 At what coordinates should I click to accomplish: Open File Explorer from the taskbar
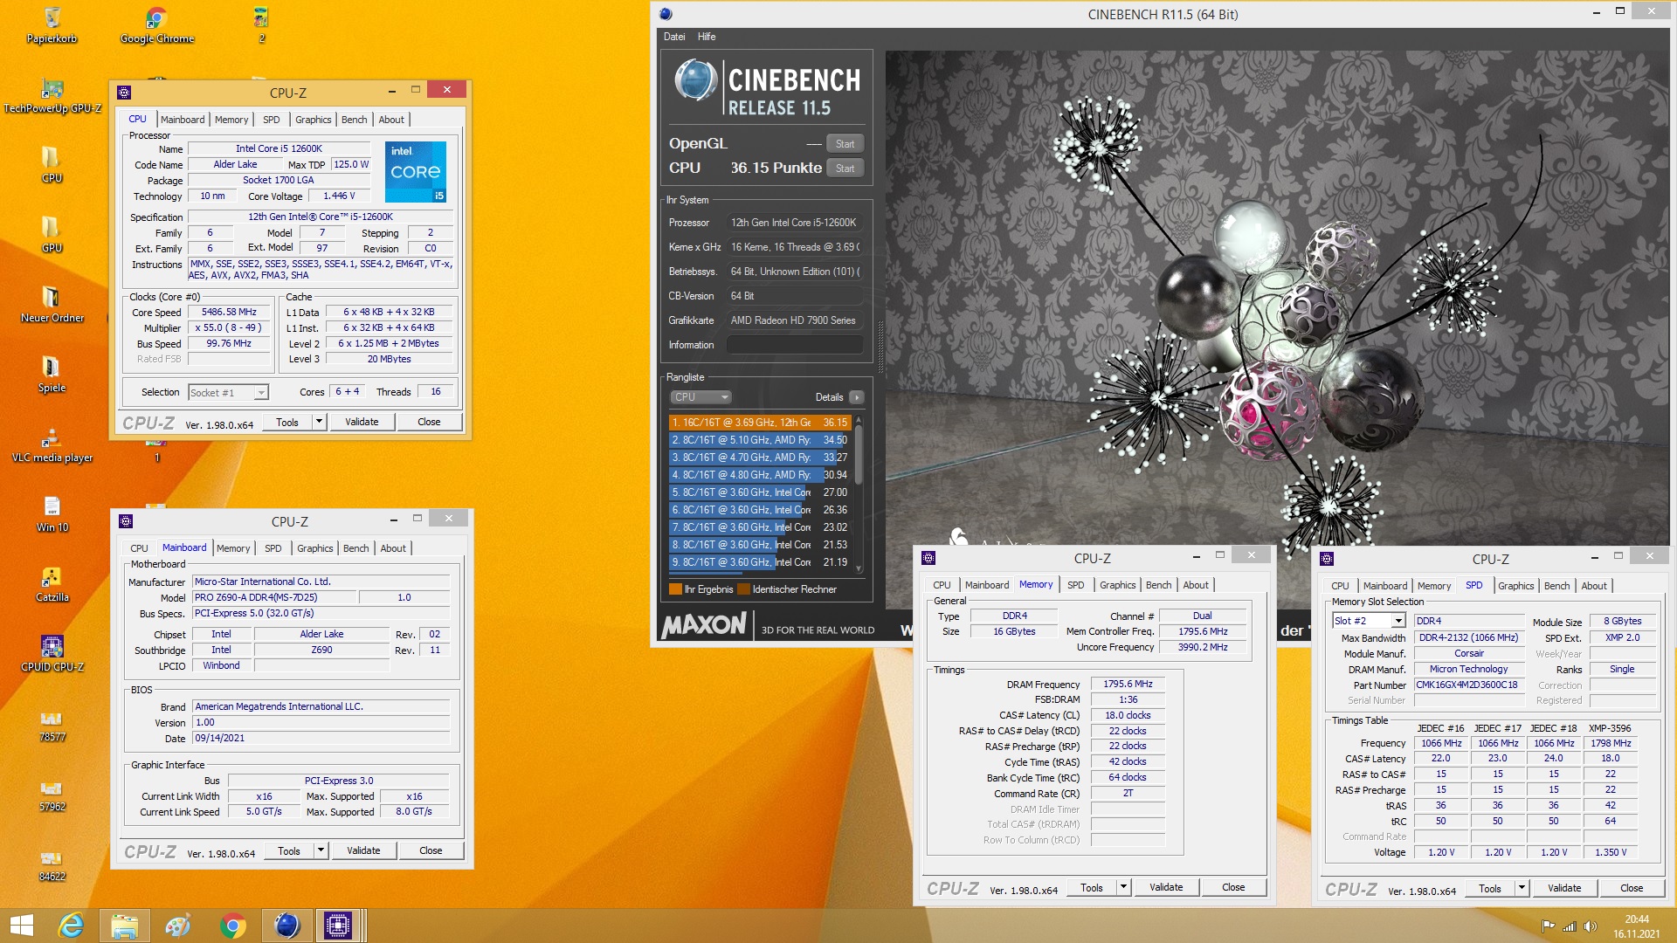[x=125, y=926]
